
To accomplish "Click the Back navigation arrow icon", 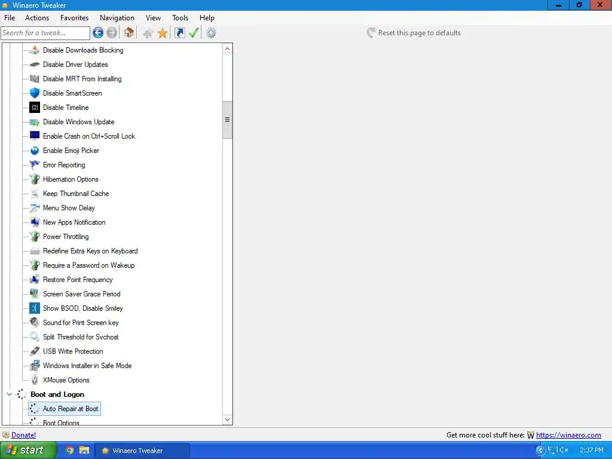I will click(x=98, y=33).
